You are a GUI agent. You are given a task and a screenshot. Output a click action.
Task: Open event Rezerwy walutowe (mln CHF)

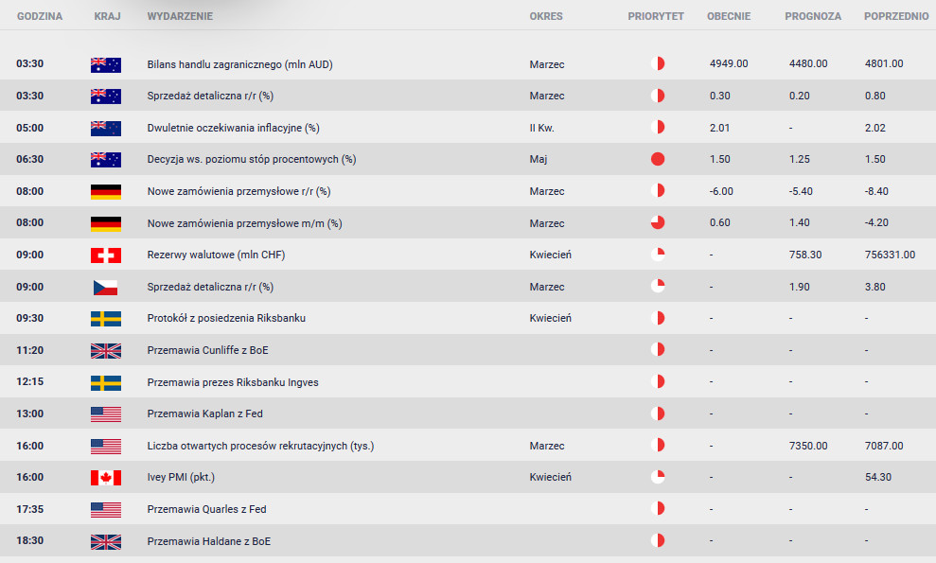click(x=216, y=255)
